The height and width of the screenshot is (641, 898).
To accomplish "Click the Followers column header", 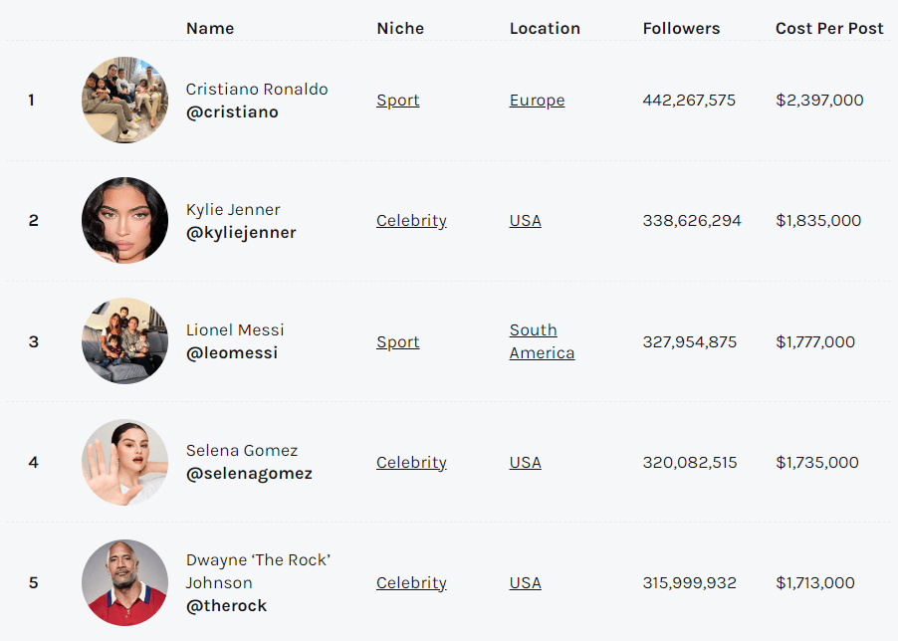I will (x=681, y=29).
